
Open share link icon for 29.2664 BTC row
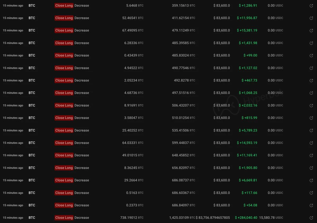311,180
